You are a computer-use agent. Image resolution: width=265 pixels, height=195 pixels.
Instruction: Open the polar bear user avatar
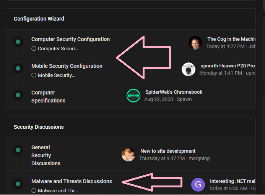189,69
